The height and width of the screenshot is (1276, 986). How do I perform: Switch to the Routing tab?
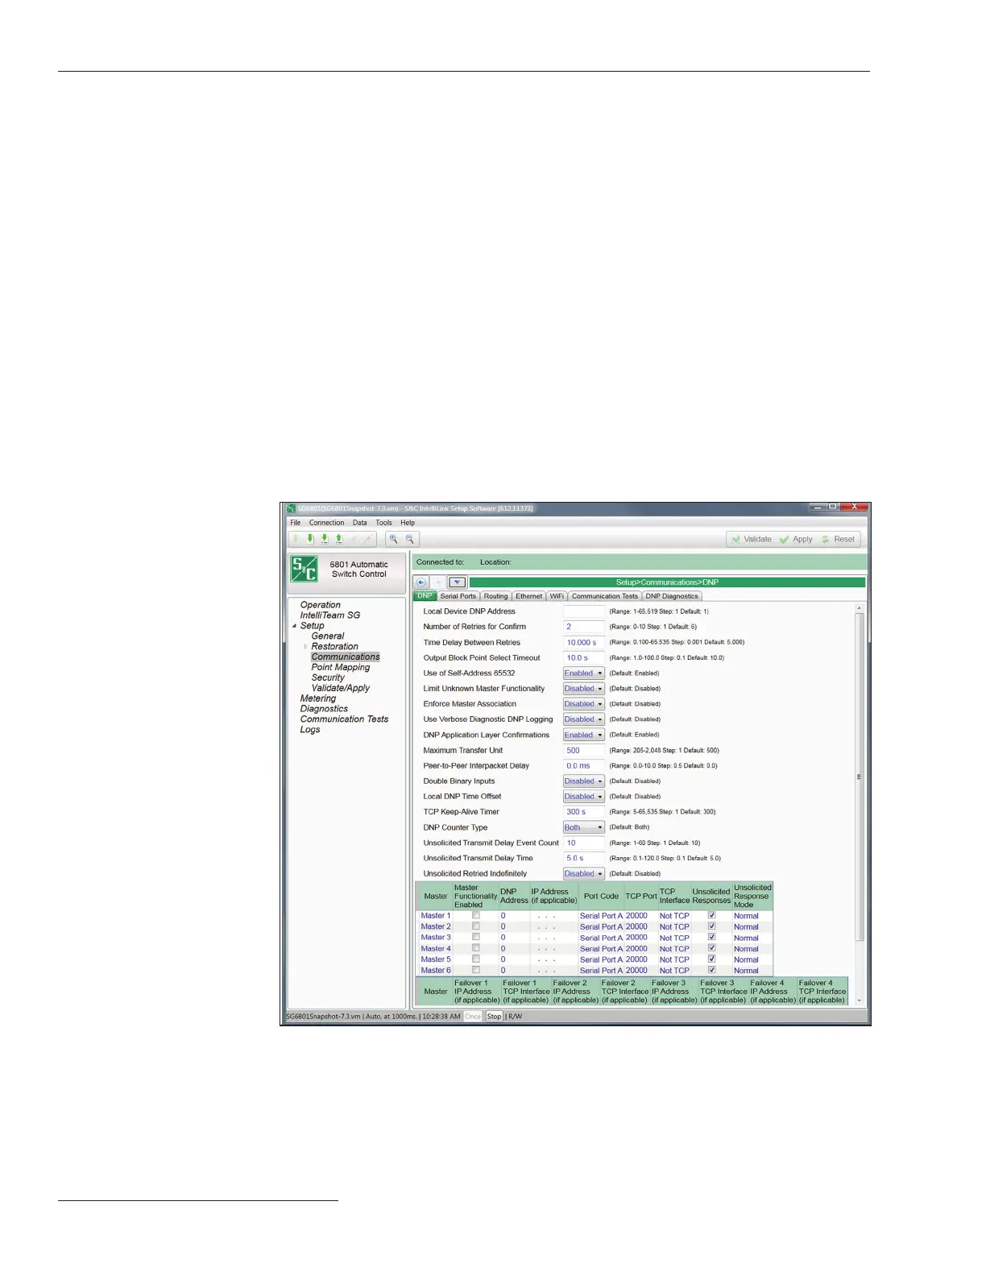point(496,596)
